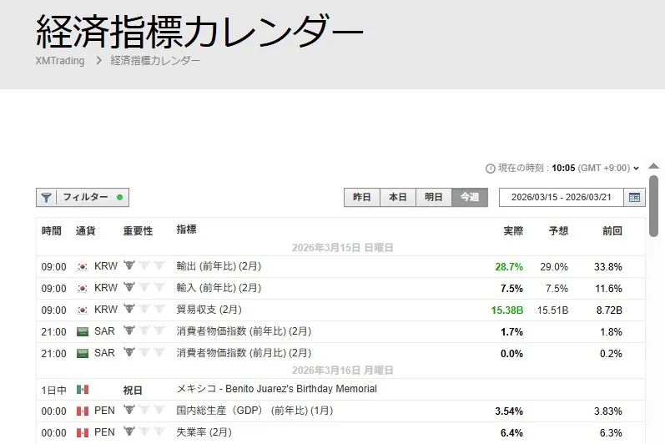Click Saudi flag in 消費者物価指数 (前年比) row

[x=83, y=331]
